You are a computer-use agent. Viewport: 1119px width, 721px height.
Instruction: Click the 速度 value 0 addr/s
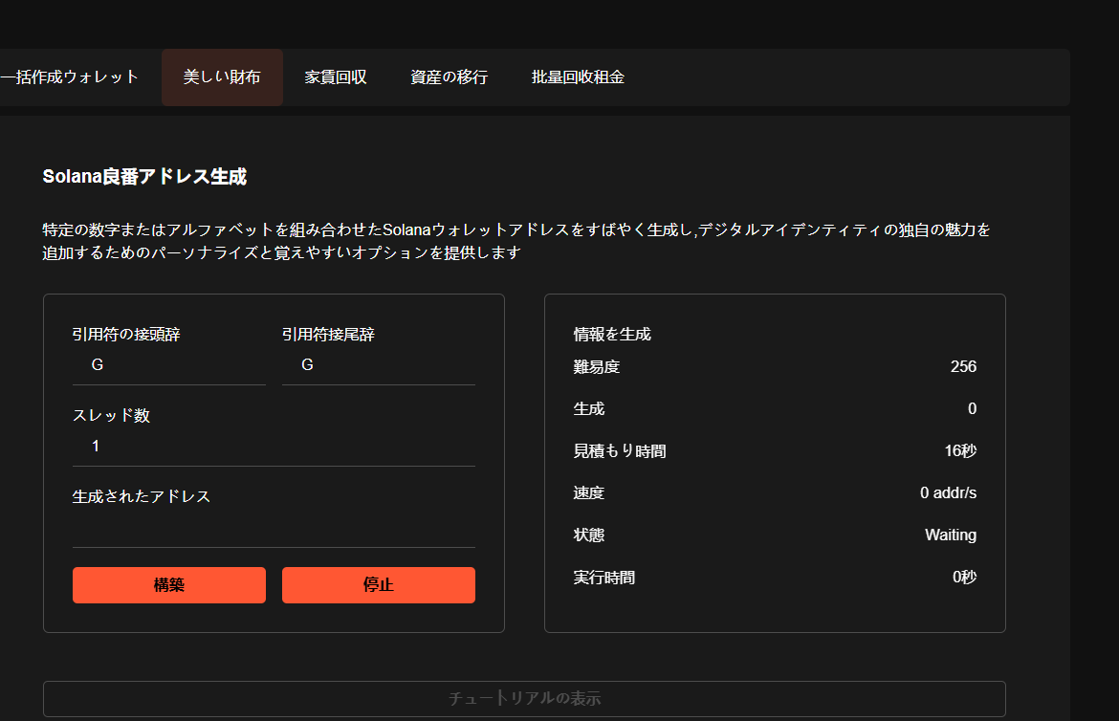click(948, 493)
